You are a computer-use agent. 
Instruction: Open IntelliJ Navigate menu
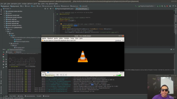coord(14,4)
